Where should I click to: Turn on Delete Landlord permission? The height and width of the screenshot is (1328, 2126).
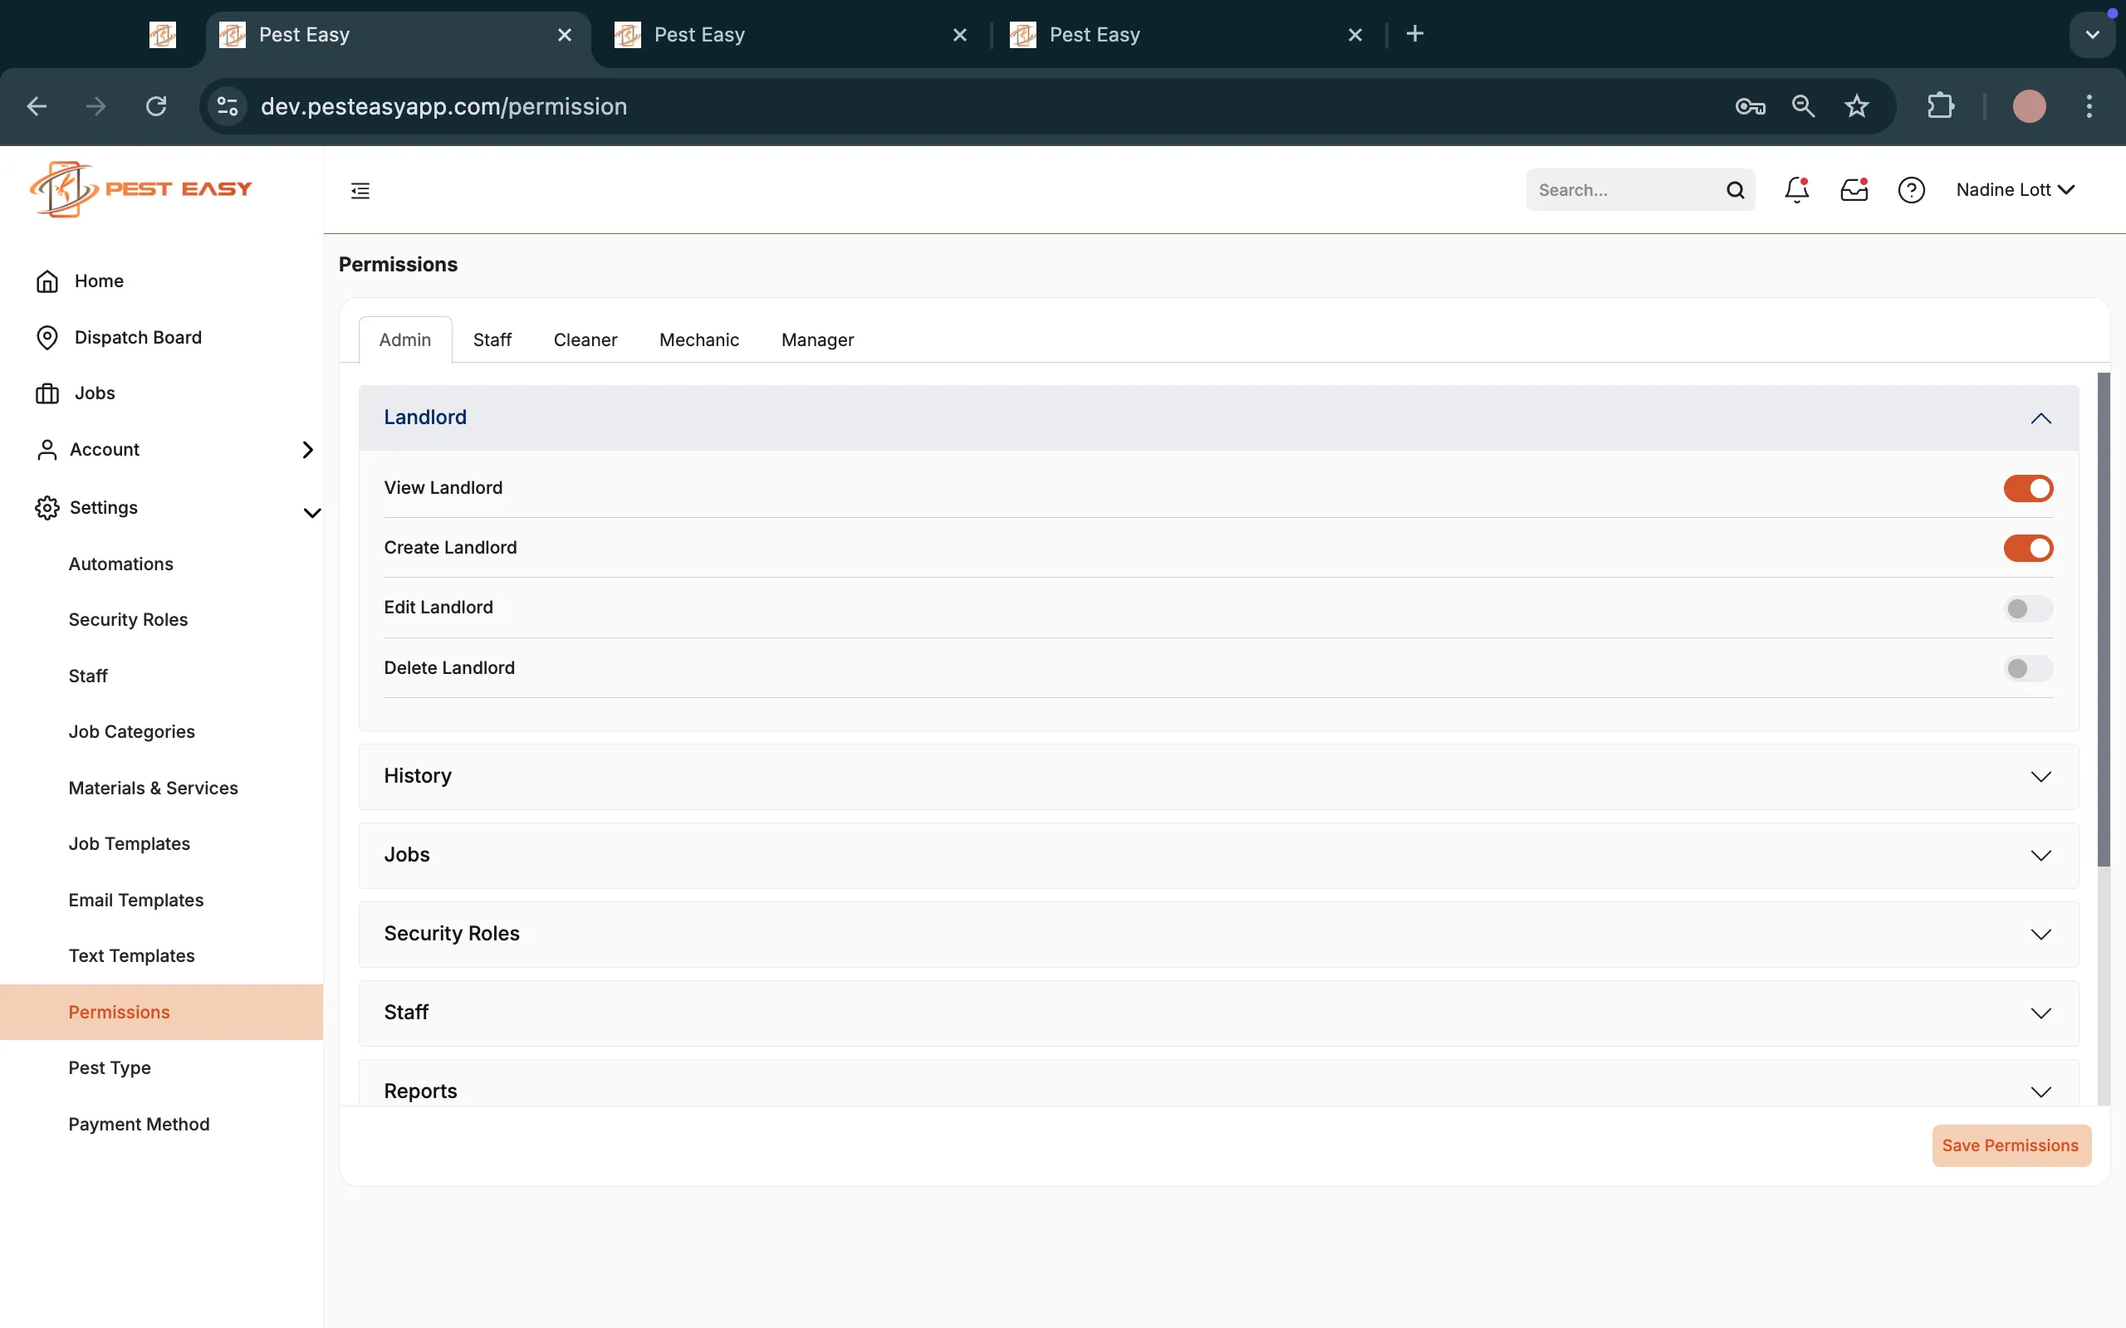point(2028,668)
